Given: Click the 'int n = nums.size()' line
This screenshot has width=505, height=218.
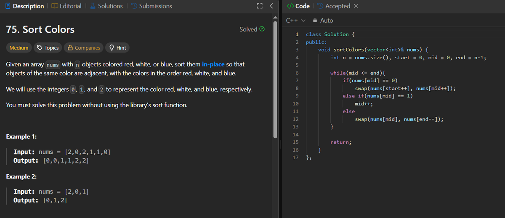Looking at the screenshot, I should pos(408,58).
